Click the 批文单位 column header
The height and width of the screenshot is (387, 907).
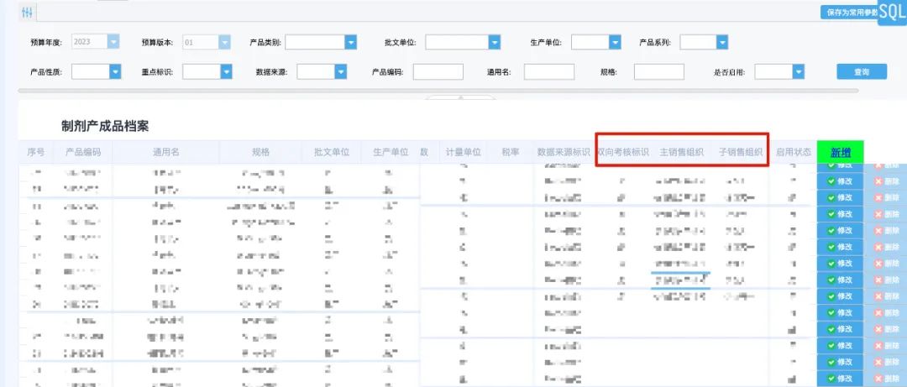[332, 153]
